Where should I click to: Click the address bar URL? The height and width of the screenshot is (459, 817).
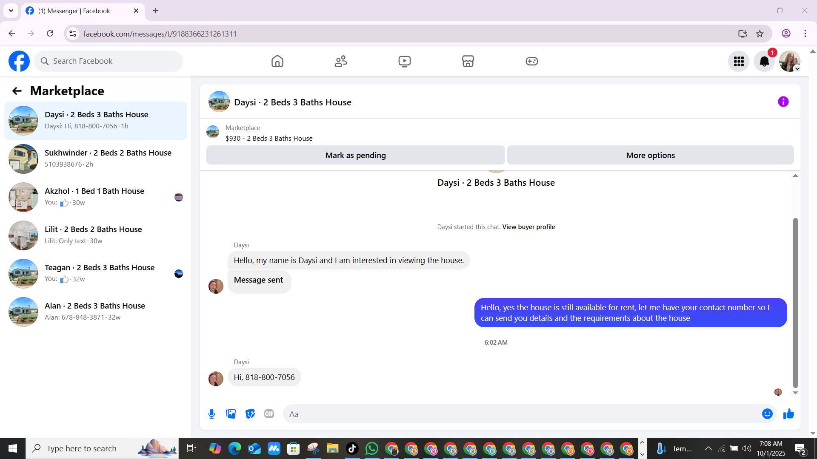pos(160,34)
